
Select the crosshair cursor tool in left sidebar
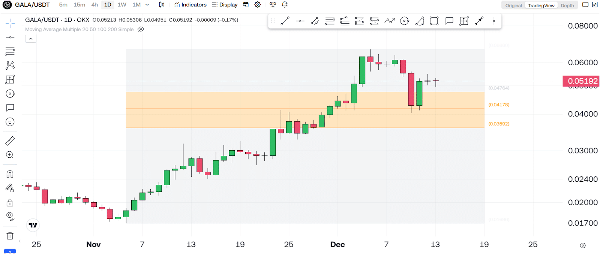[10, 23]
